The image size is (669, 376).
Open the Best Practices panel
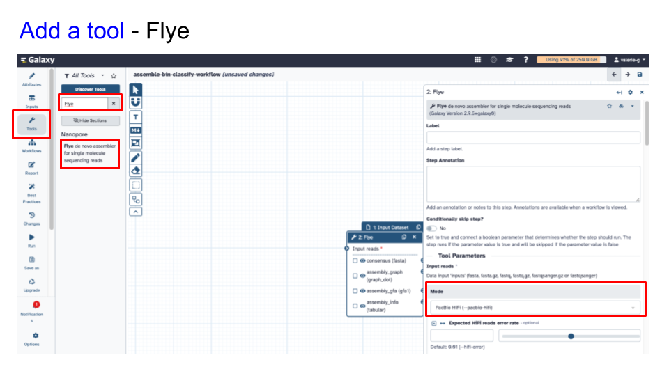(31, 193)
